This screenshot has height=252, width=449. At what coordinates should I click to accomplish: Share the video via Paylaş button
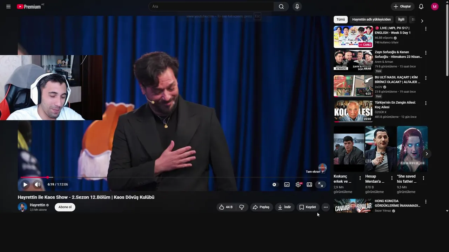pyautogui.click(x=261, y=207)
